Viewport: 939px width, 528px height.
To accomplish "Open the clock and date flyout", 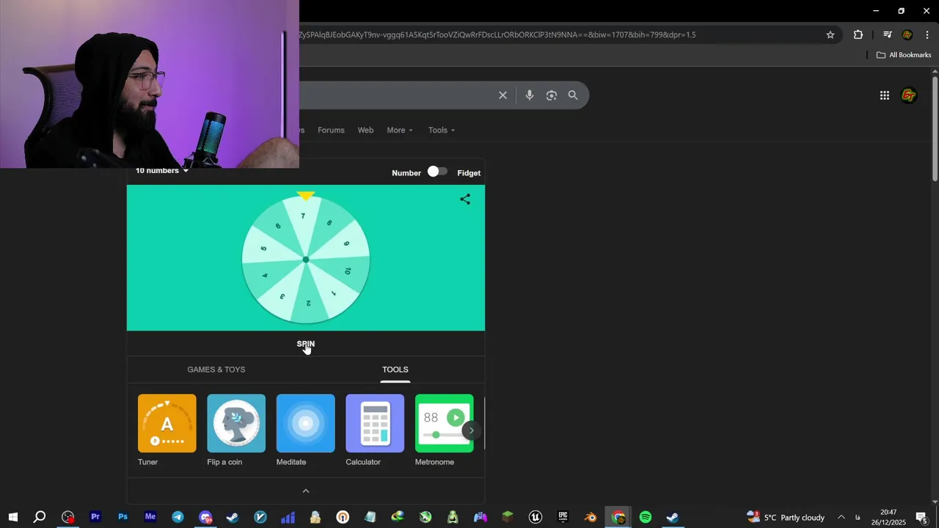I will pyautogui.click(x=888, y=517).
